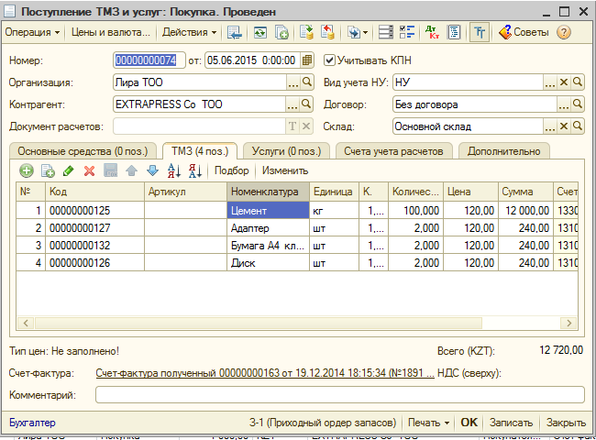This screenshot has height=440, width=596.
Task: Select the Диск row cell
Action: (268, 262)
